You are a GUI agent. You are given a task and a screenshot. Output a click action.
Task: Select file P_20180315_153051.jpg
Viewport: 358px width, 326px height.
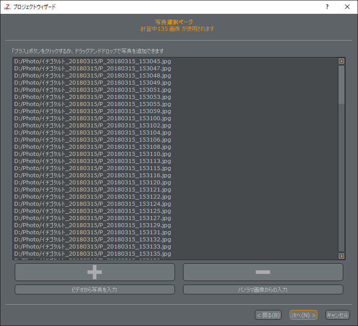(175, 90)
